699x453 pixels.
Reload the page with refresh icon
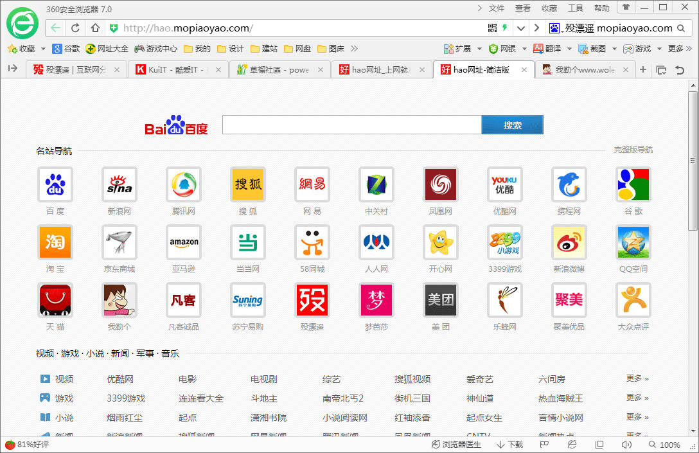[x=75, y=28]
